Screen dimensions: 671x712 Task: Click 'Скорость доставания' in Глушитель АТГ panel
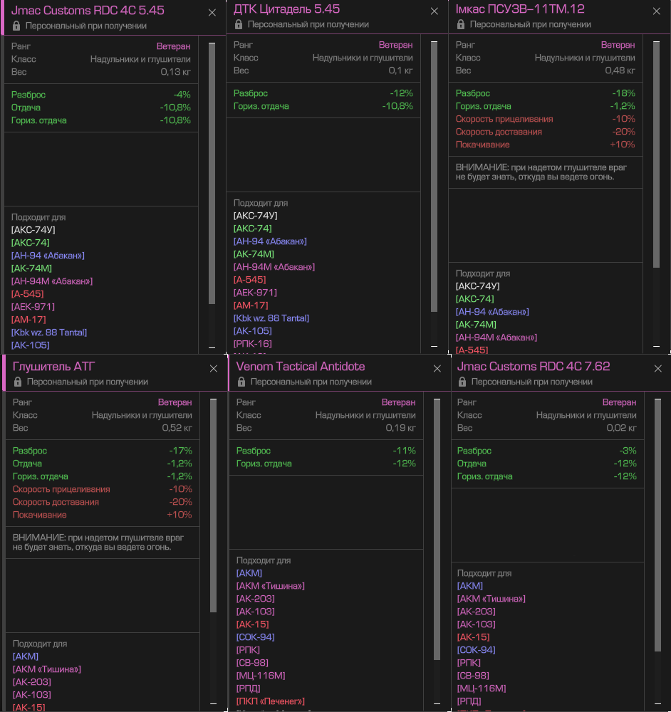point(56,502)
